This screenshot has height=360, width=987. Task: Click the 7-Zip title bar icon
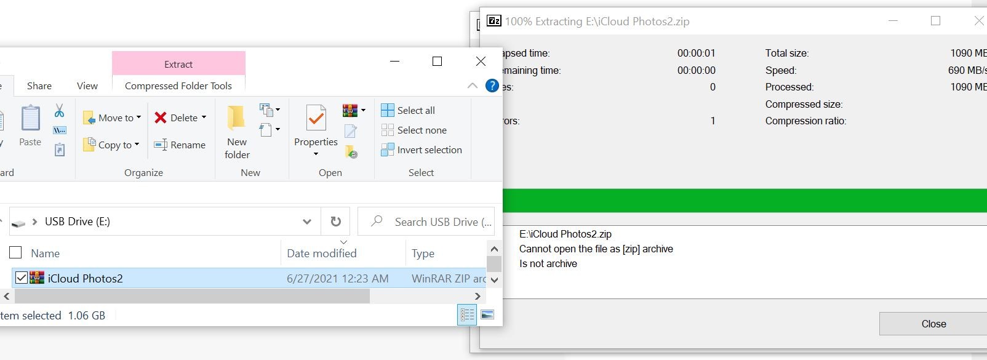[x=494, y=21]
